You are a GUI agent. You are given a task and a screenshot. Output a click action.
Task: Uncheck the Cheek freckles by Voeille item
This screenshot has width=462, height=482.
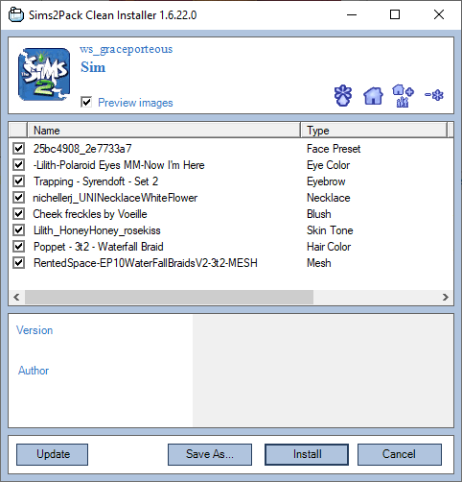19,214
